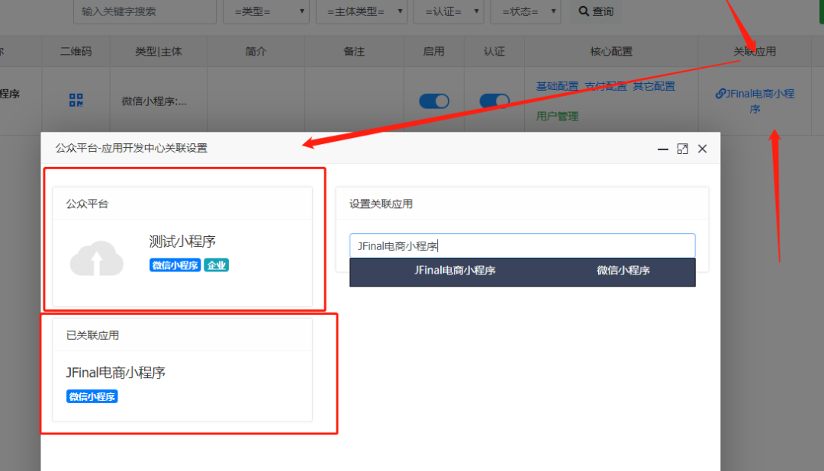The image size is (824, 471).
Task: Click the cloud upload placeholder image
Action: [x=97, y=258]
